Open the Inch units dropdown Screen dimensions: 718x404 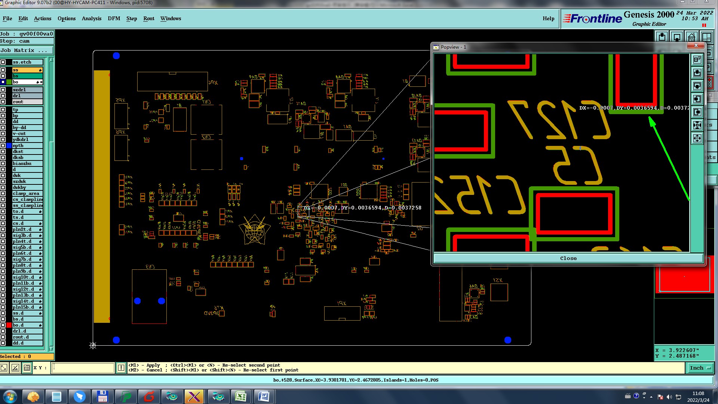700,368
